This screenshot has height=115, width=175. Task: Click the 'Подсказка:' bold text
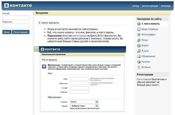[x=54, y=36]
